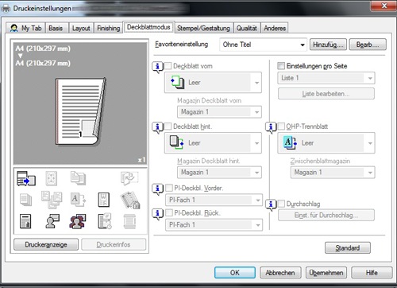397x288 pixels.
Task: Click the header page icon with dark line
Action: 25,221
